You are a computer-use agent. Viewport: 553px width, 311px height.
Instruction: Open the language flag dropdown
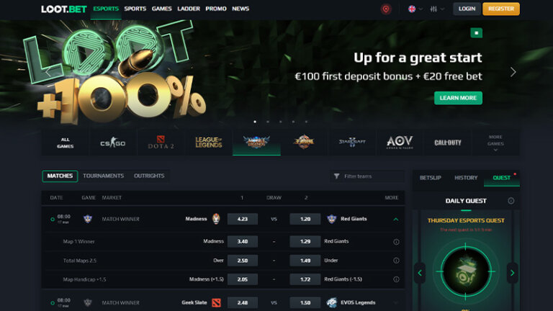(x=415, y=9)
